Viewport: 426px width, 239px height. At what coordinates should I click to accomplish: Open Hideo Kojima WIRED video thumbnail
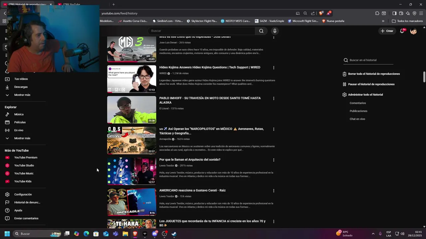tap(131, 79)
